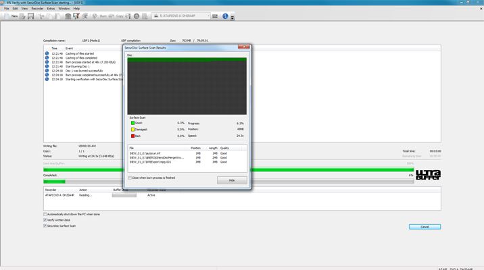Screen dimensions: 484x270
Task: Open the Recorder menu
Action: 37,9
